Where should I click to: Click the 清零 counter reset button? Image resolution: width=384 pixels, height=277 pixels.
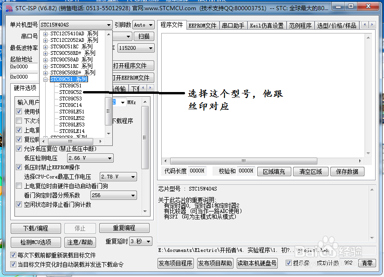tap(367, 263)
